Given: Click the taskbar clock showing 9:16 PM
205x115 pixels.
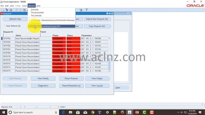Looking at the screenshot, I should (x=192, y=112).
